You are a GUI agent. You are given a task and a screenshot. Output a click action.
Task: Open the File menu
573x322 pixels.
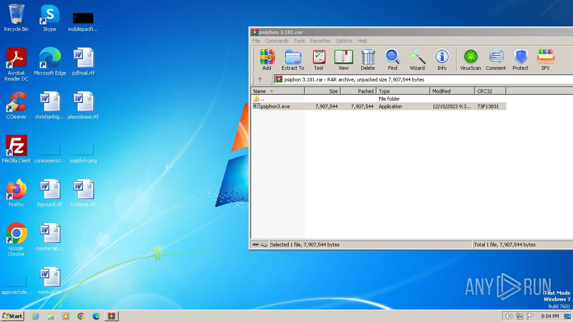coord(256,41)
